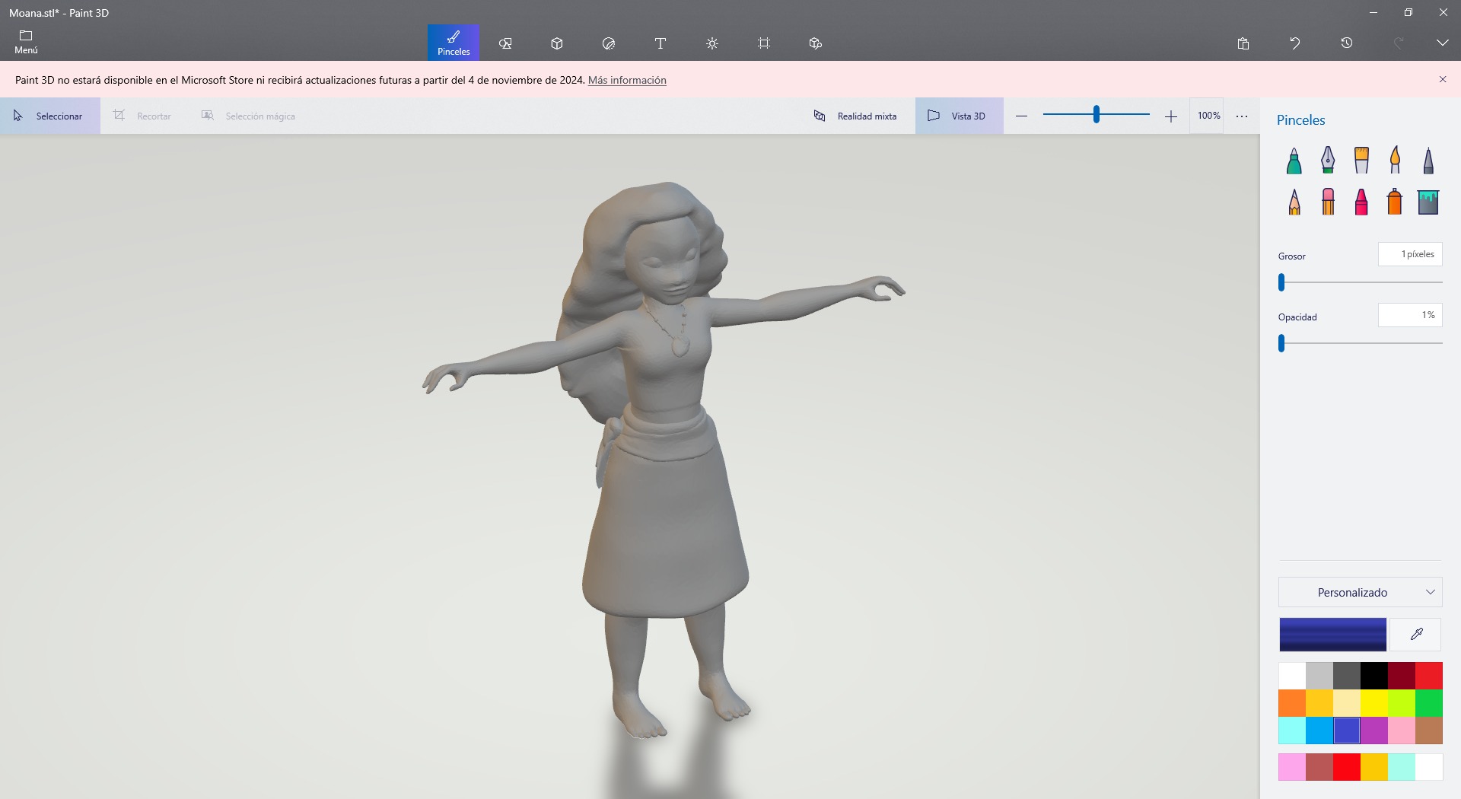Choose the bright green swatch

coord(1429,703)
